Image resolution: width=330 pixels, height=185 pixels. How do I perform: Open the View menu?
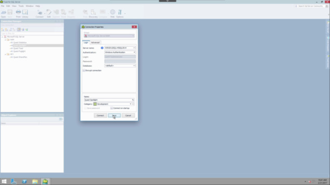tap(14, 6)
